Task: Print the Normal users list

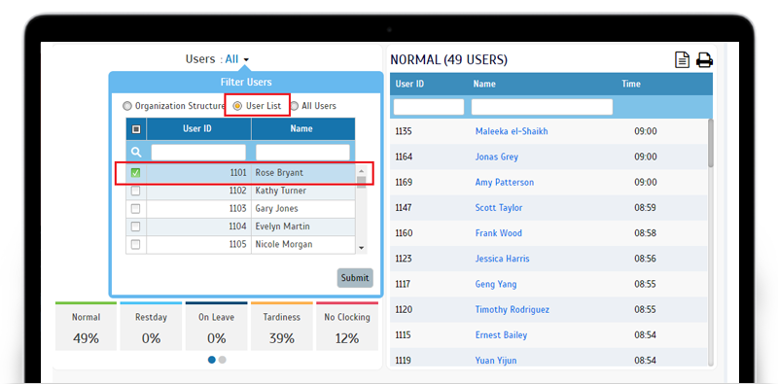Action: point(704,60)
